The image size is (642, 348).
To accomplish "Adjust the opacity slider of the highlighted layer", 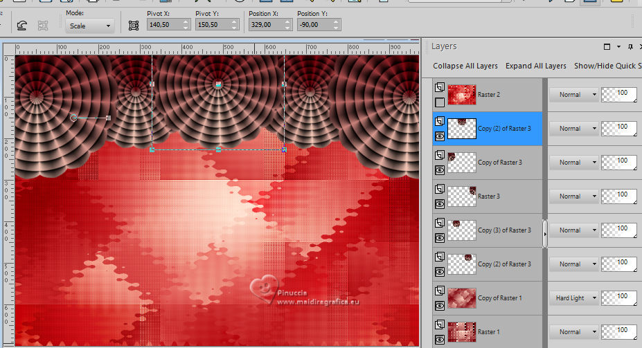I will (x=618, y=129).
